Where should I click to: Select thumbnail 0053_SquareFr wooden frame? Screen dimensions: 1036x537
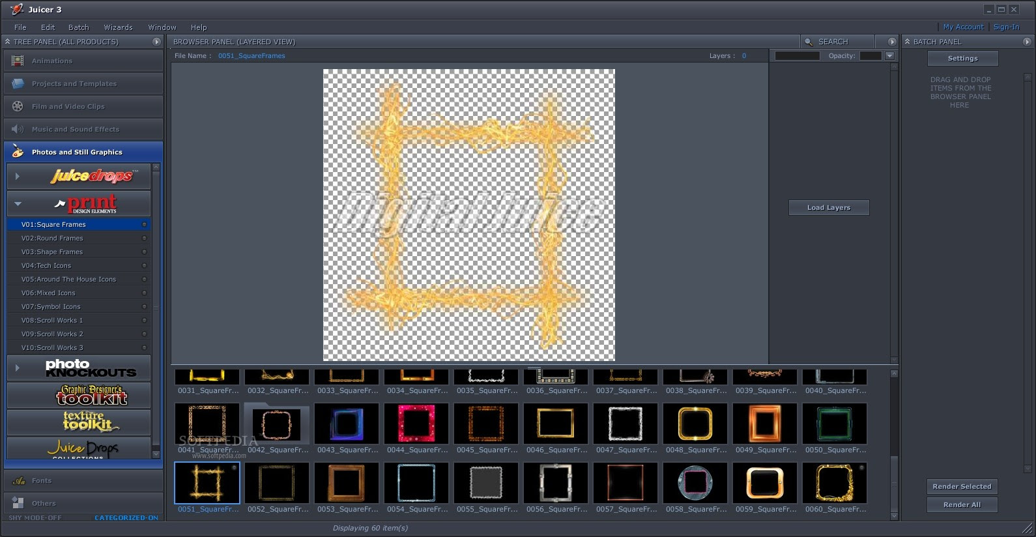346,483
